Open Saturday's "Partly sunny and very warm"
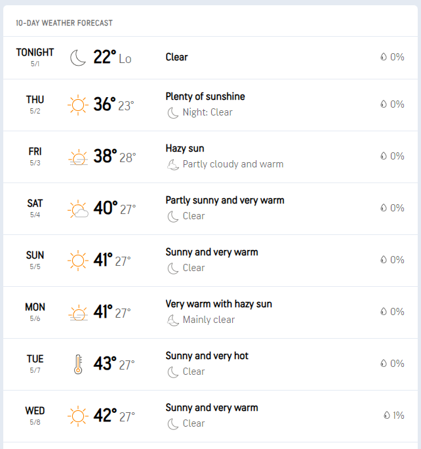421x449 pixels. pos(225,200)
